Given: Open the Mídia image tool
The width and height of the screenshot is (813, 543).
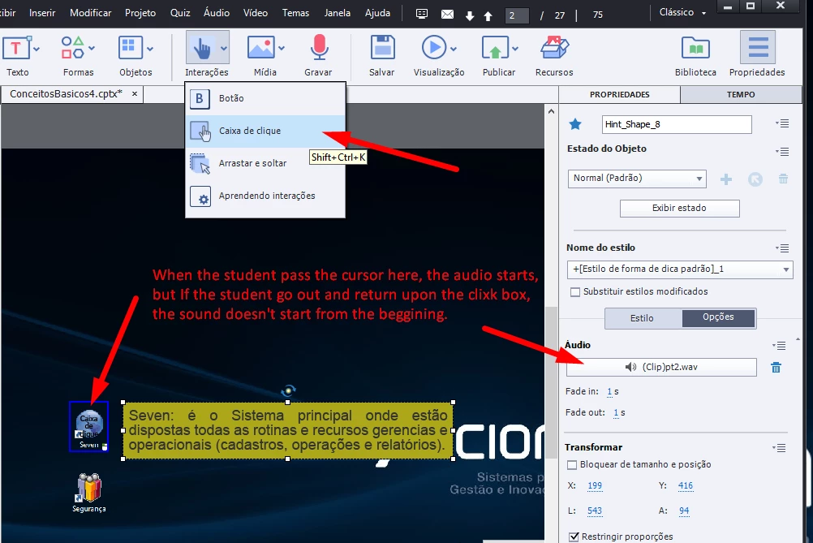Looking at the screenshot, I should coord(260,48).
